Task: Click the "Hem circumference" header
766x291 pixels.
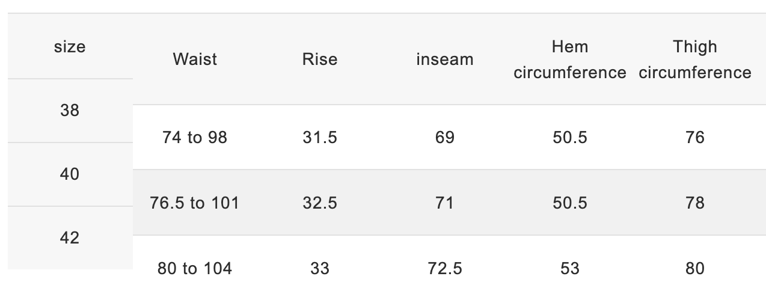Action: point(569,60)
